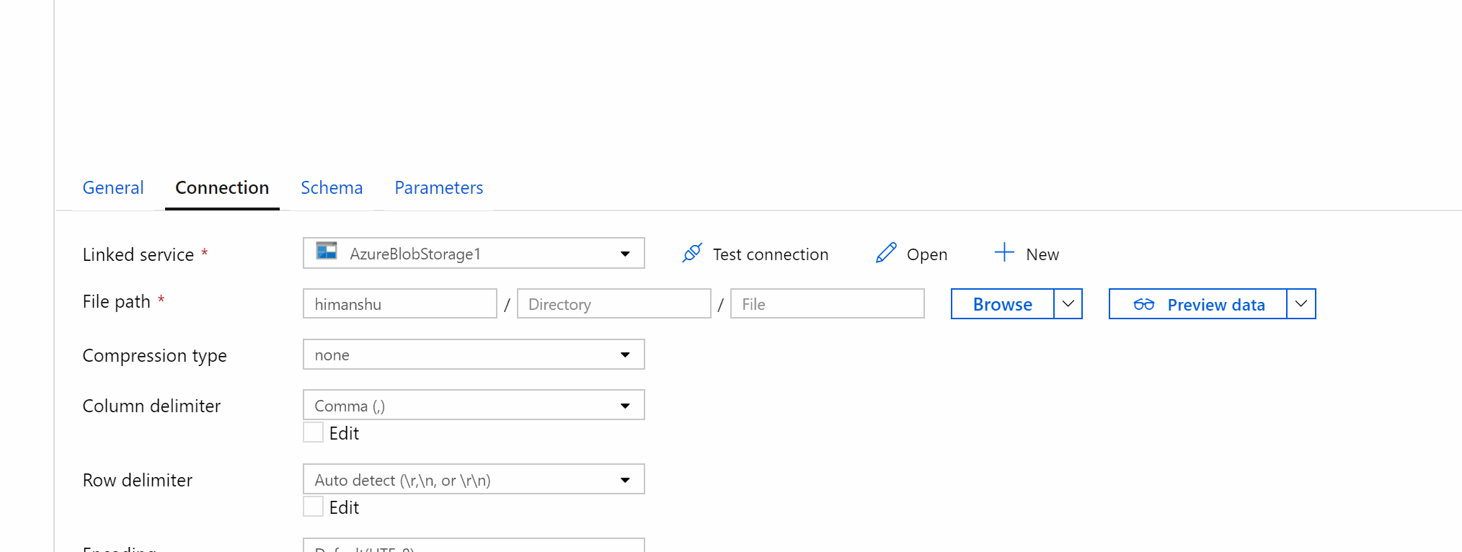Open the Compression type dropdown
1462x552 pixels.
474,355
